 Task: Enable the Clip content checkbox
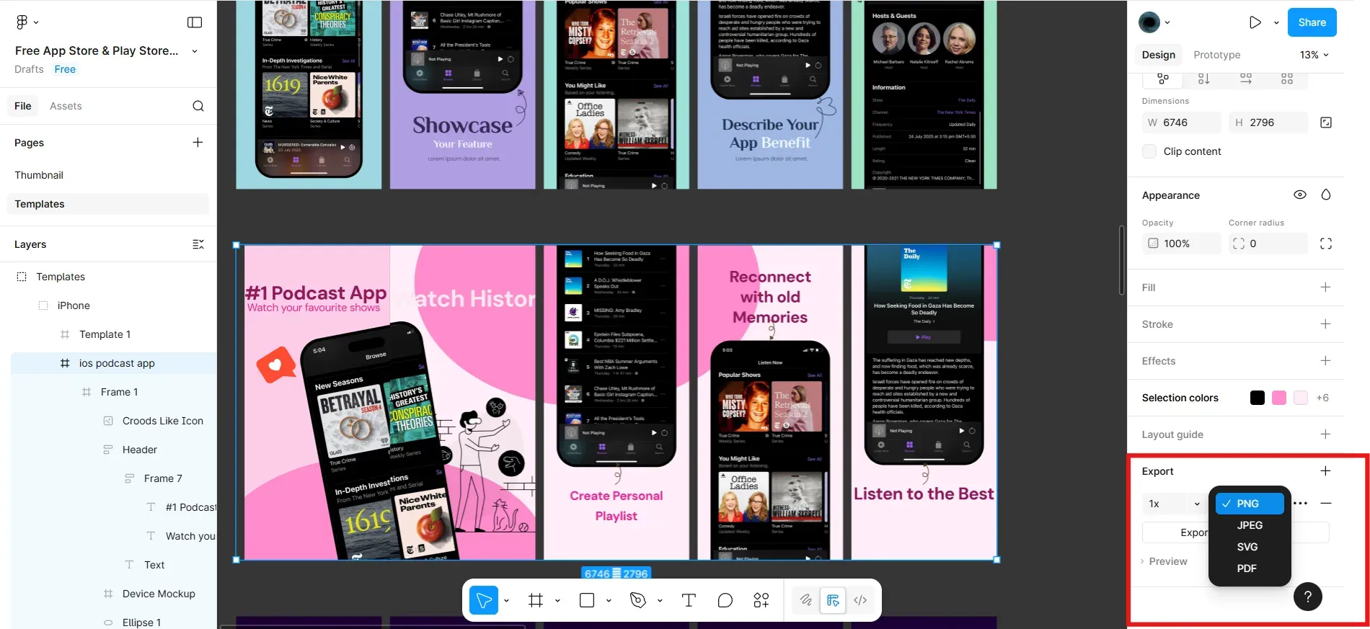[x=1149, y=151]
